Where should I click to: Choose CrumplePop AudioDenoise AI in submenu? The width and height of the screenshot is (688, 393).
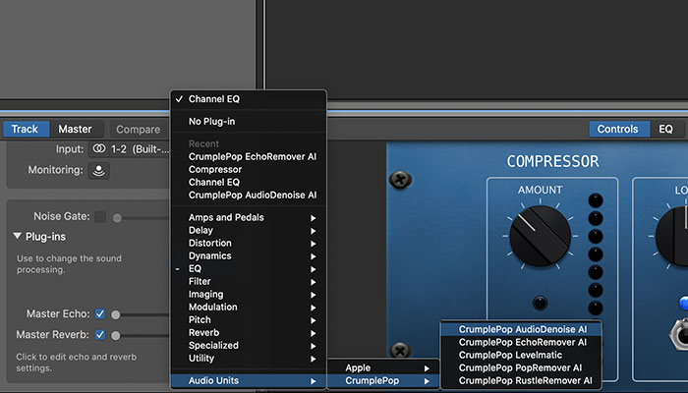pyautogui.click(x=521, y=329)
